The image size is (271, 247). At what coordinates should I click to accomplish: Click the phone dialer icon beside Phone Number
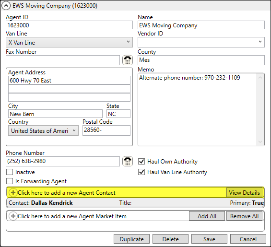tap(128, 162)
